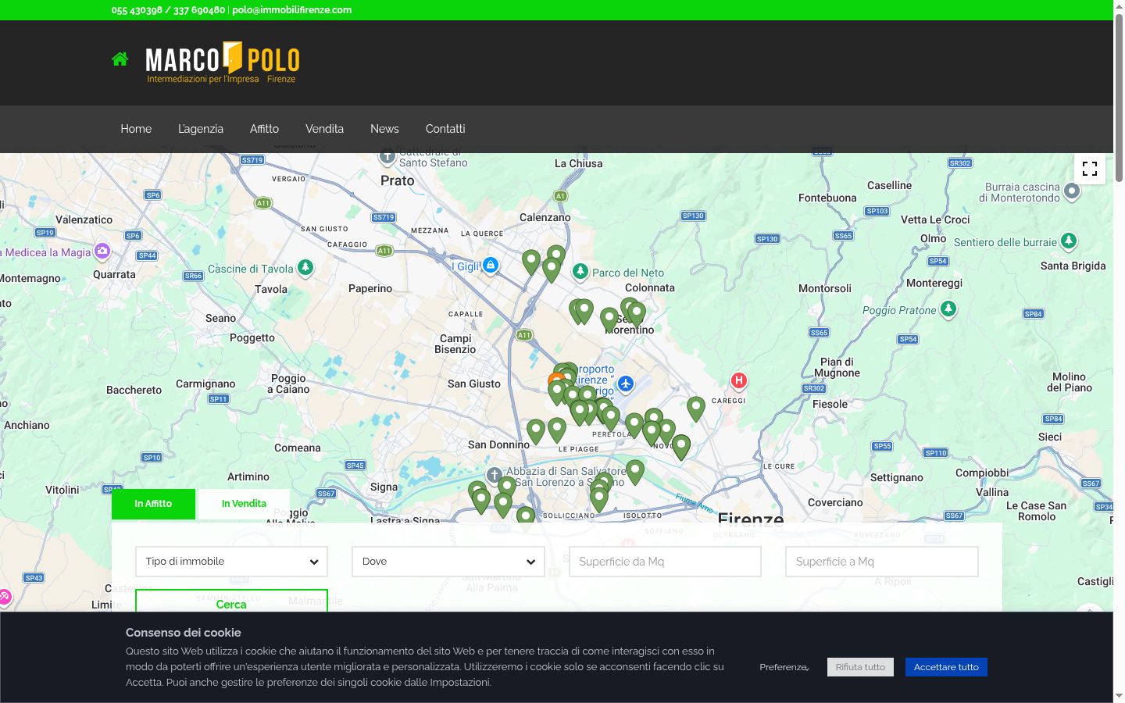1125x703 pixels.
Task: Click the polo@immobilifirenze.com email link
Action: [291, 10]
